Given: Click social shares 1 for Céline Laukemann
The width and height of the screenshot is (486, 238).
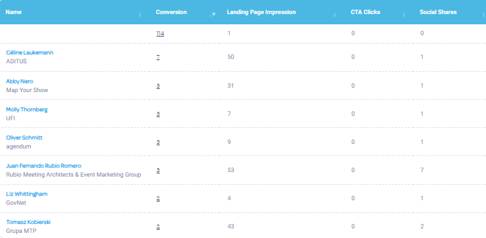Looking at the screenshot, I should [x=422, y=57].
